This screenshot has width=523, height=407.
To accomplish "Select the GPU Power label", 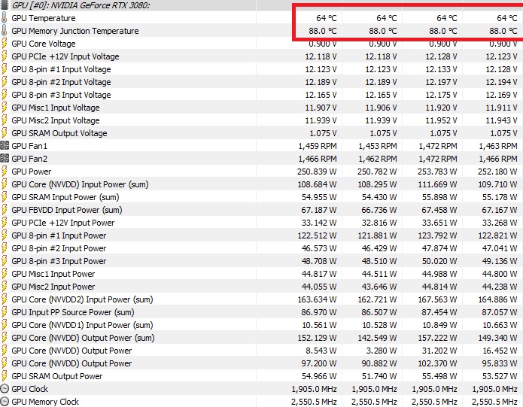I will click(x=32, y=172).
